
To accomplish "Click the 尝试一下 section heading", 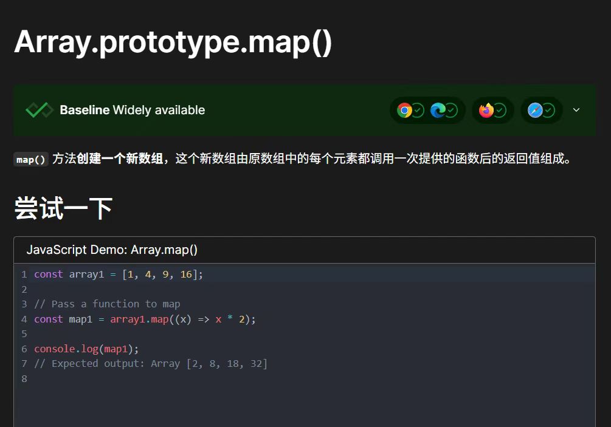I will click(63, 208).
